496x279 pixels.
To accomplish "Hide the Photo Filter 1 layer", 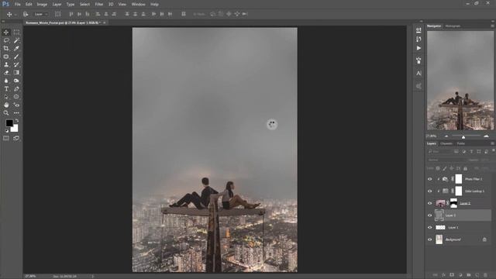I will (x=429, y=179).
